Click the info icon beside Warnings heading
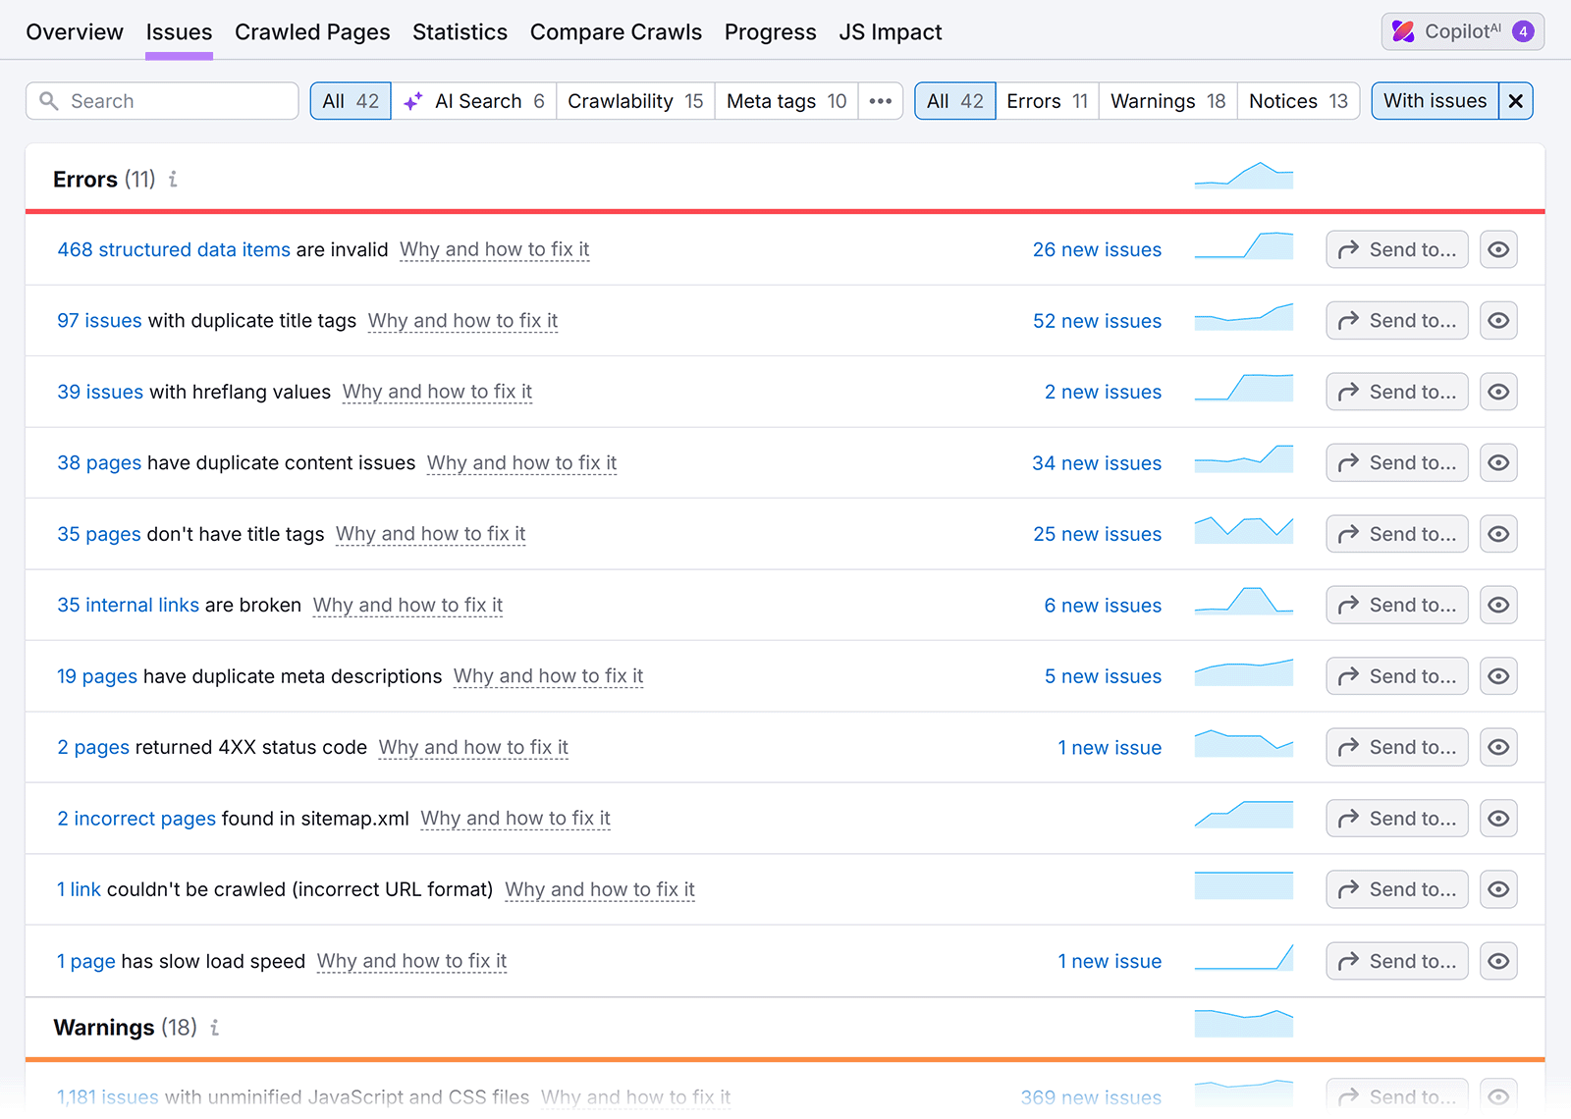The height and width of the screenshot is (1119, 1571). tap(215, 1027)
